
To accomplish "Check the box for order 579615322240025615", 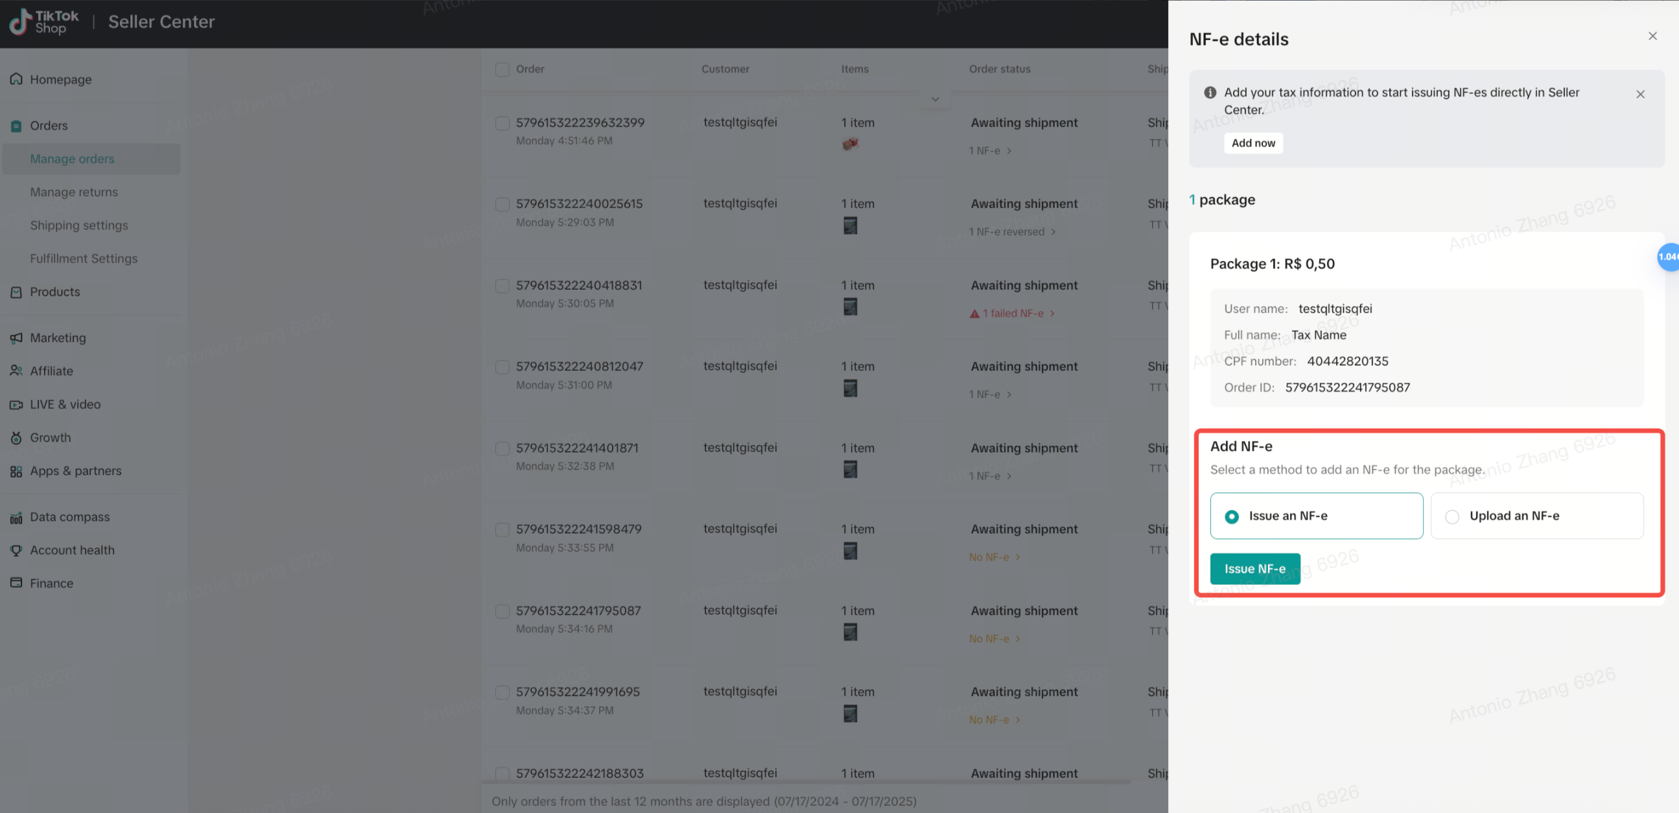I will coord(502,204).
